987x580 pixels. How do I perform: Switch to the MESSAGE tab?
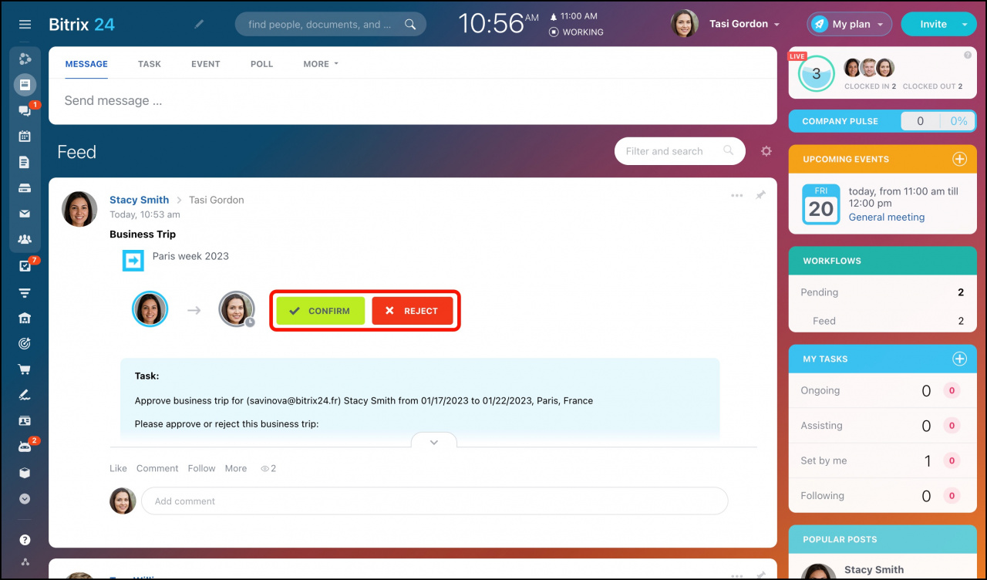[x=86, y=64]
